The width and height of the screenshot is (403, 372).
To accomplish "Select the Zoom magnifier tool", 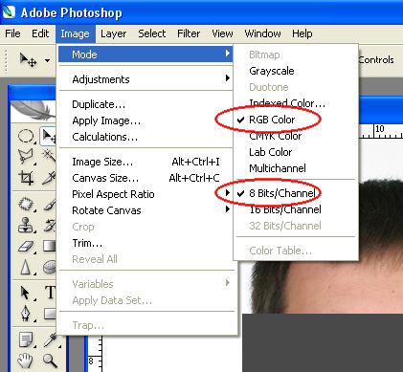I will tap(50, 361).
